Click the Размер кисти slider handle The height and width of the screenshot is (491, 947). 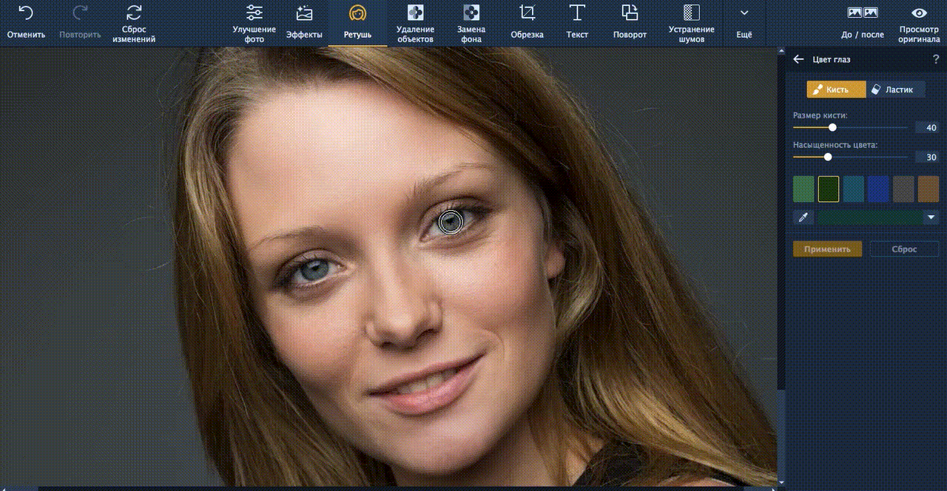832,127
